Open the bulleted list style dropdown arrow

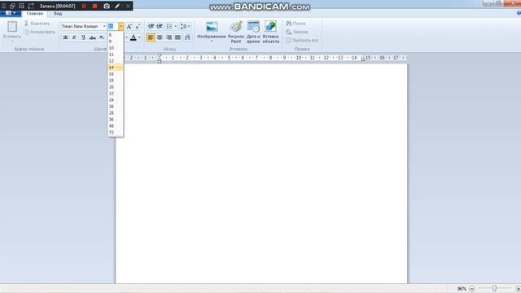click(176, 26)
